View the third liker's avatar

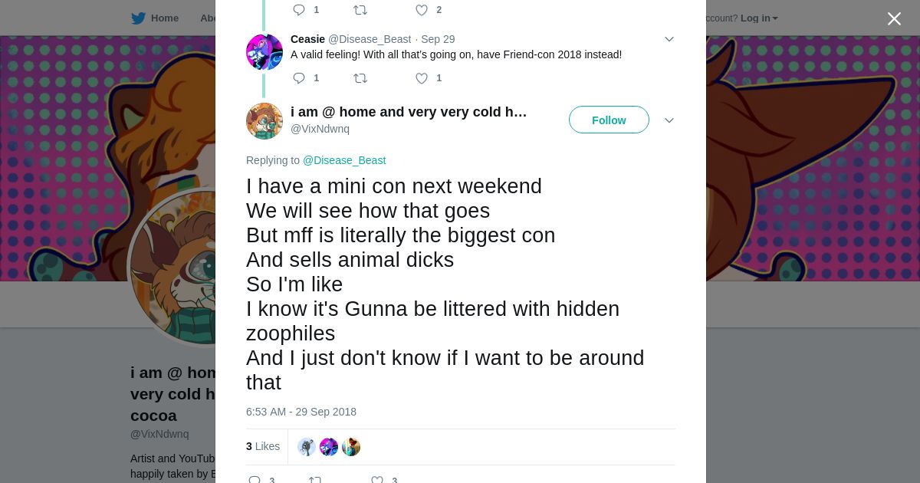pos(351,447)
